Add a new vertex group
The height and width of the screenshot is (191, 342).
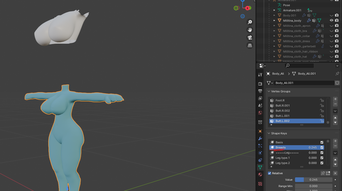[x=335, y=99]
